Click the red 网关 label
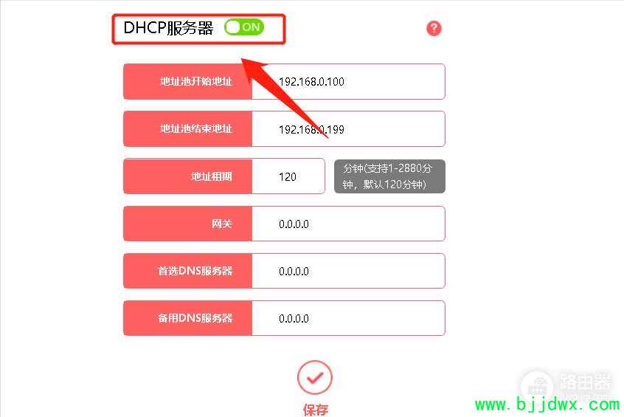624x417 pixels. pyautogui.click(x=188, y=224)
